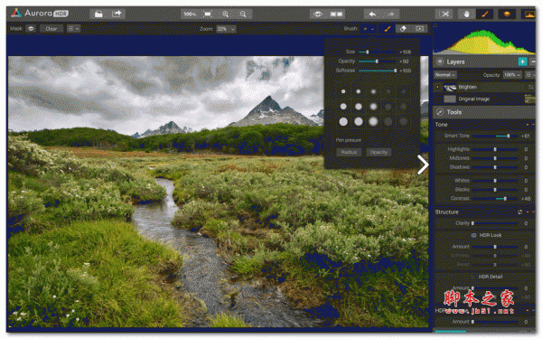Select the Brighten layer
Screen dimensions: 542x339
click(484, 87)
